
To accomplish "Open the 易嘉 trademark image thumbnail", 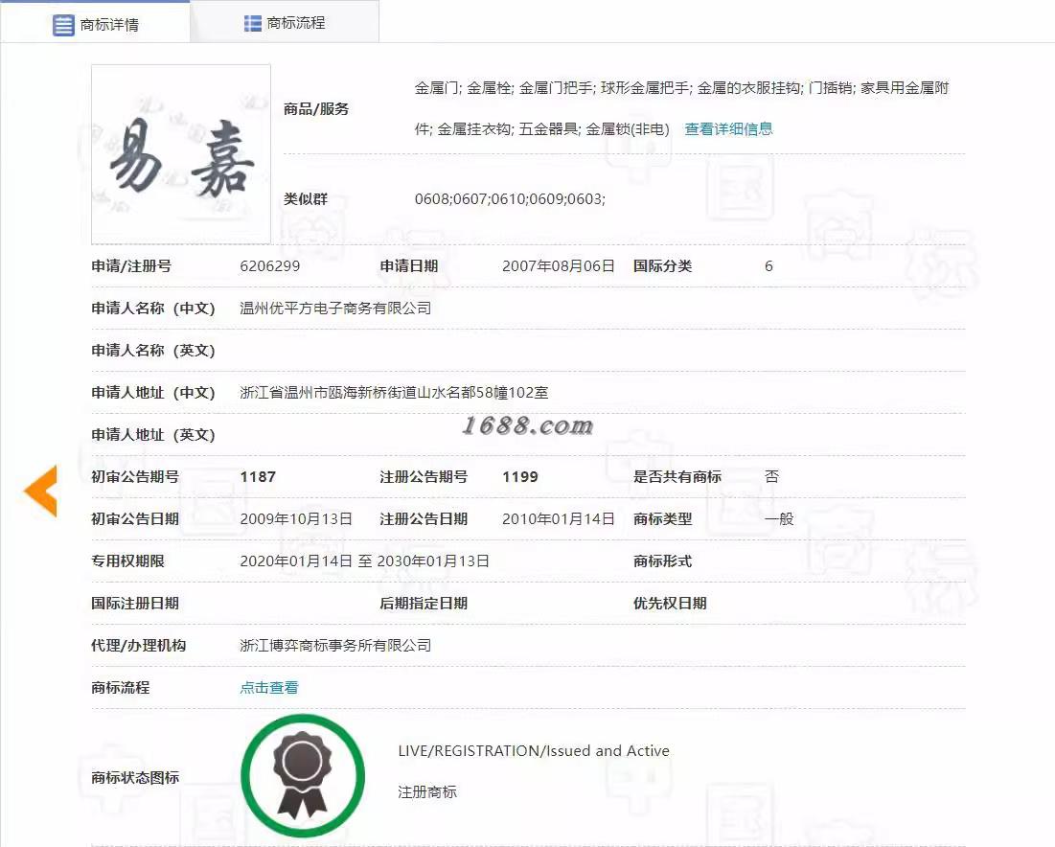I will tap(181, 154).
